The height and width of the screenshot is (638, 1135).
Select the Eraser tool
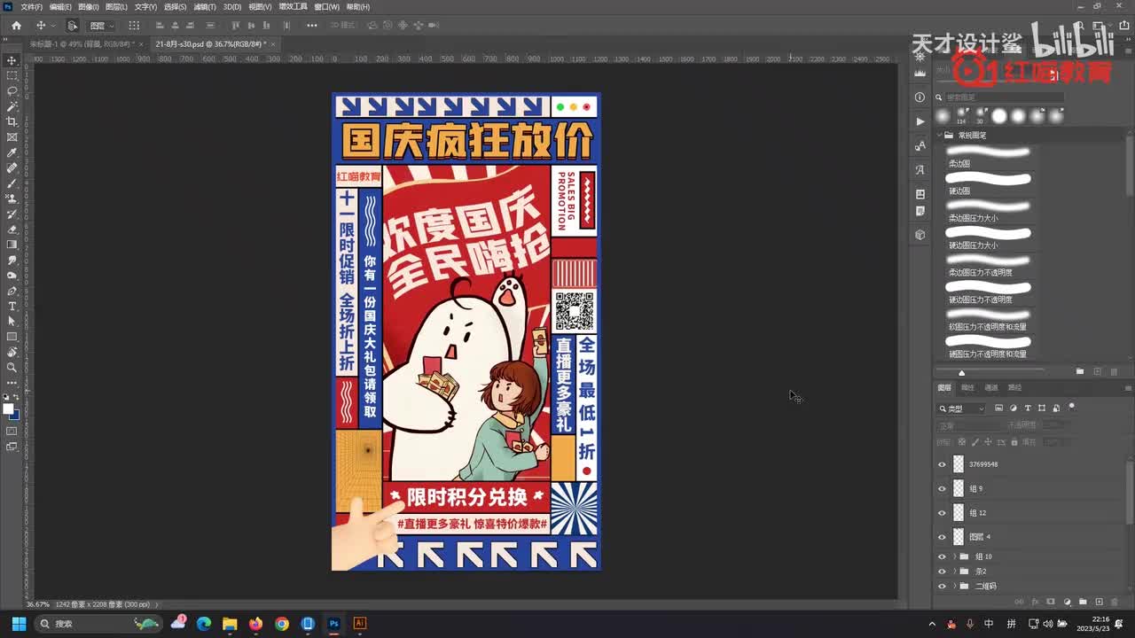tap(12, 230)
